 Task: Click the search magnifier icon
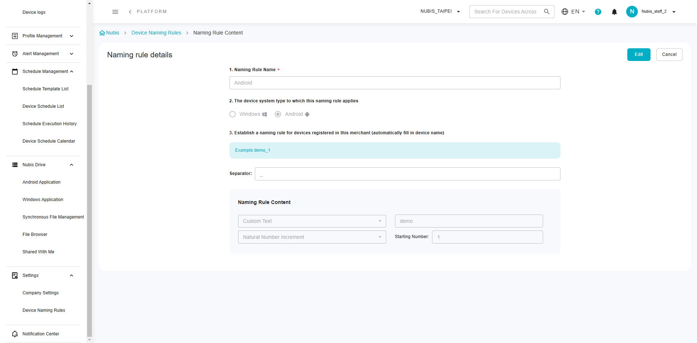click(547, 12)
